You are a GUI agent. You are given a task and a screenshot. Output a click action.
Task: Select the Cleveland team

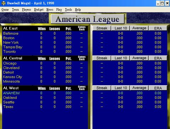11,68
